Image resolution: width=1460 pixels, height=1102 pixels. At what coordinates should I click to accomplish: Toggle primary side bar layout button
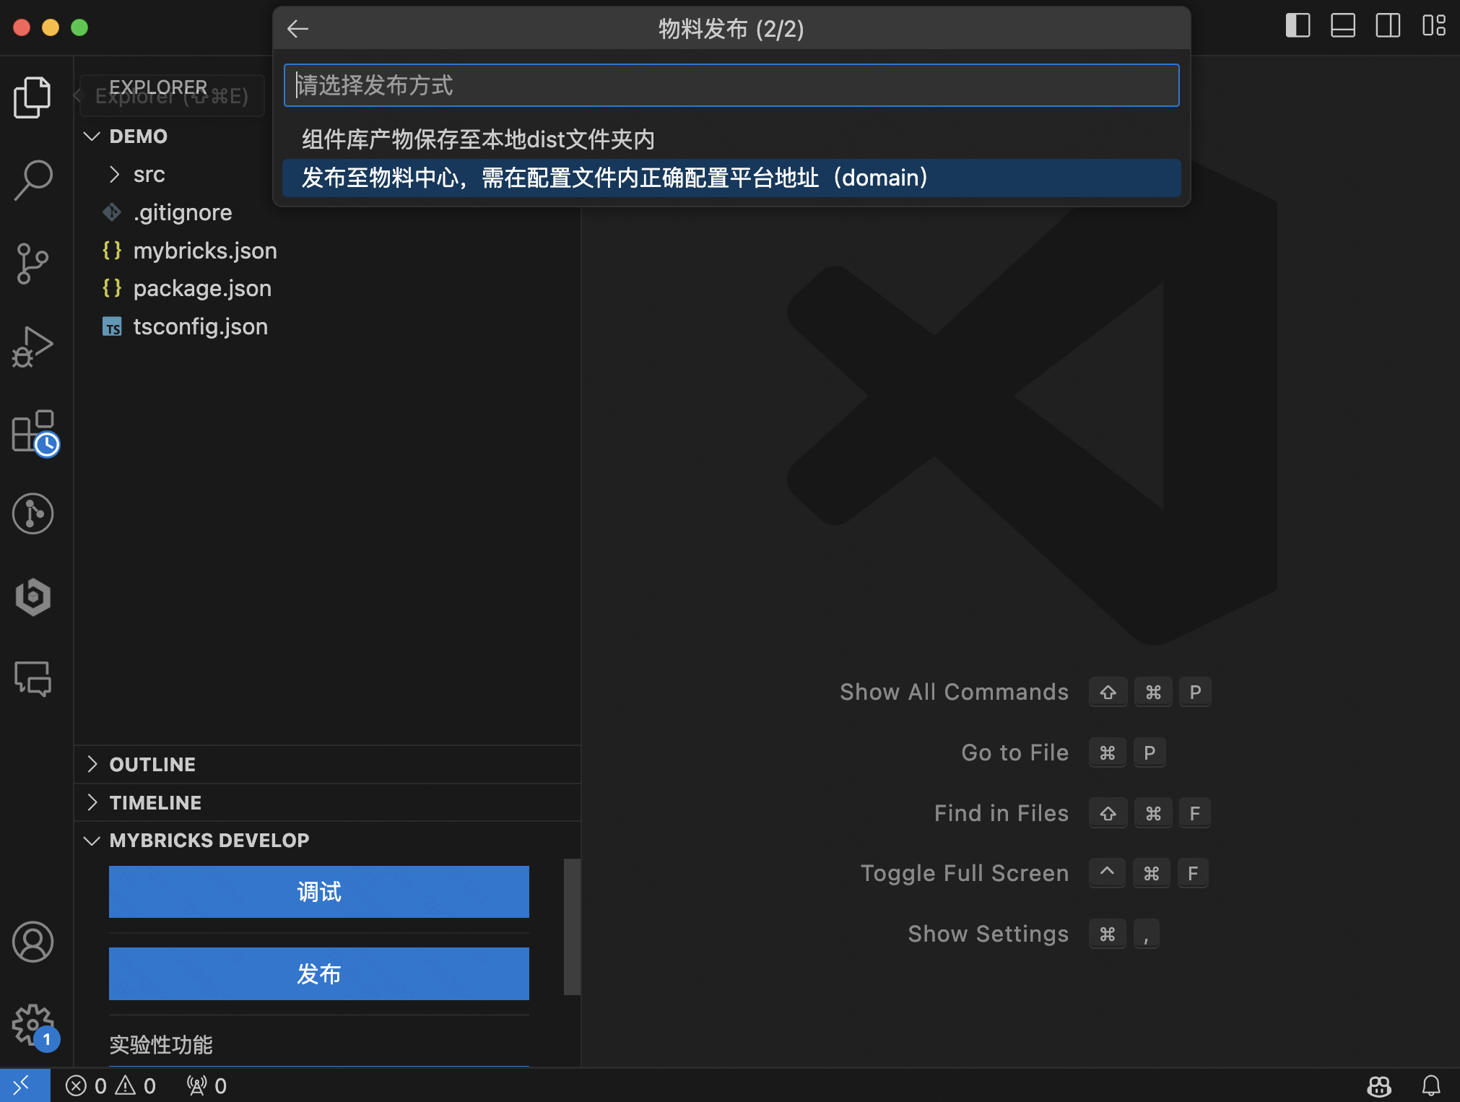(x=1298, y=26)
